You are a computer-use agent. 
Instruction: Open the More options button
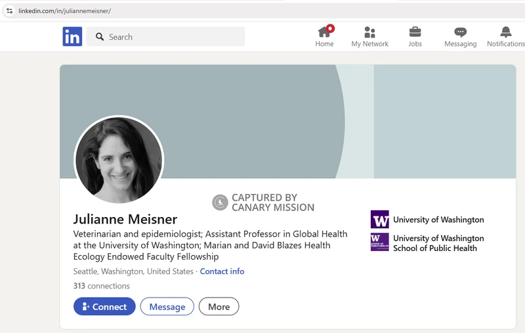pos(219,306)
